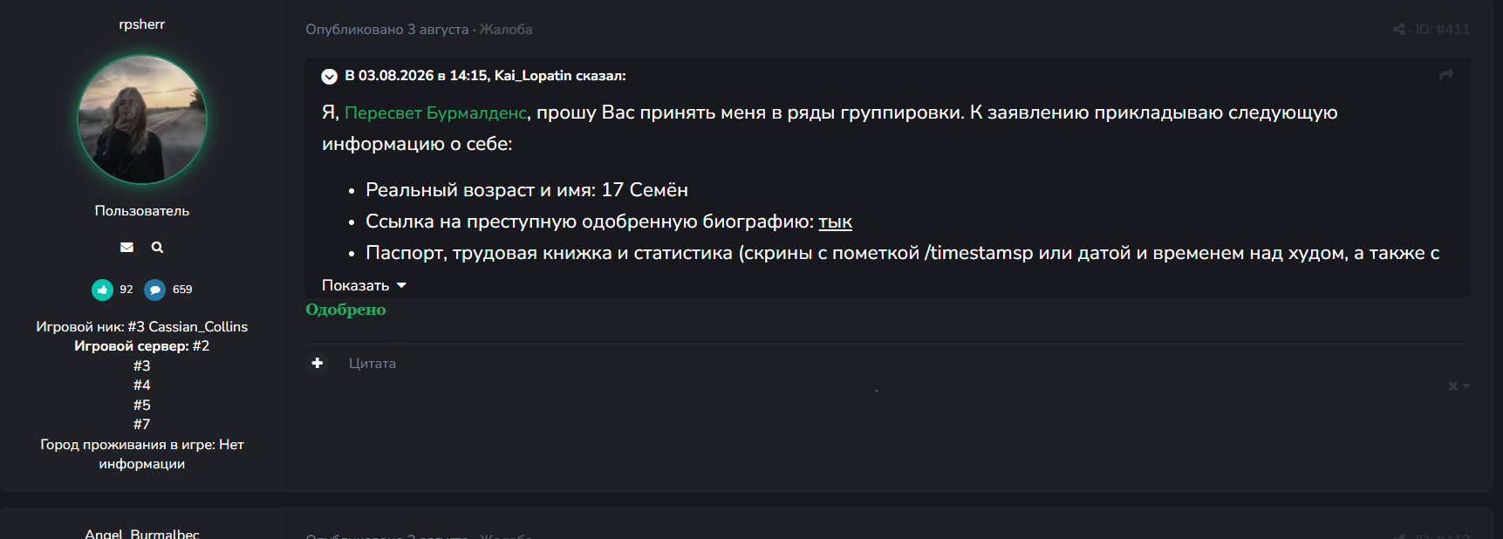Collapse the quote using the circular chevron toggle
The image size is (1503, 539).
point(329,76)
